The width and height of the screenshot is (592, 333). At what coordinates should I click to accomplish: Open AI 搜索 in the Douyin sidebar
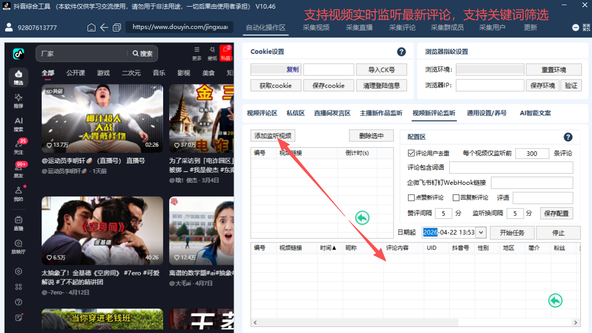tap(18, 124)
